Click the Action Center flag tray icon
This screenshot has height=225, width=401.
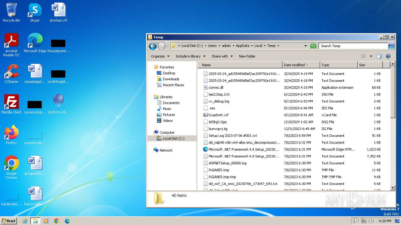[x=356, y=221]
